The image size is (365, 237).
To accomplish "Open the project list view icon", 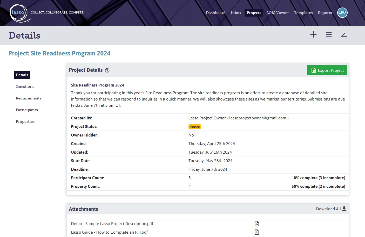I will point(329,34).
